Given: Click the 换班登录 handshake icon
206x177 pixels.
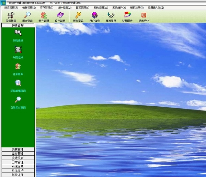Looking at the screenshot, I should 111,15.
